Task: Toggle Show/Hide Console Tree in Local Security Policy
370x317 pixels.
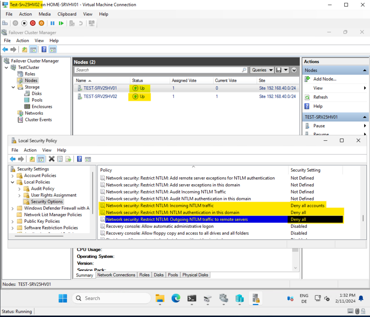Action: pyautogui.click(x=41, y=159)
